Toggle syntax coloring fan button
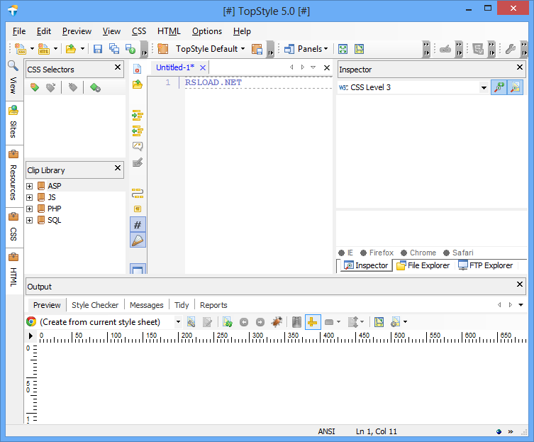The width and height of the screenshot is (534, 442). click(x=138, y=241)
